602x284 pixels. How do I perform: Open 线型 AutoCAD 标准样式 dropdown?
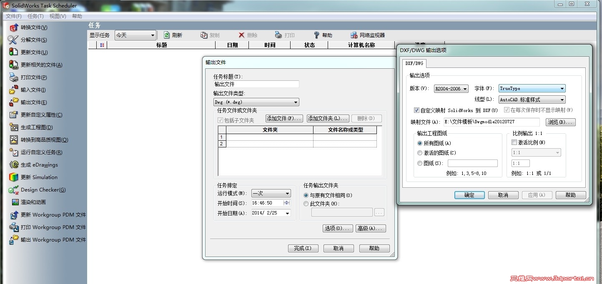point(532,100)
